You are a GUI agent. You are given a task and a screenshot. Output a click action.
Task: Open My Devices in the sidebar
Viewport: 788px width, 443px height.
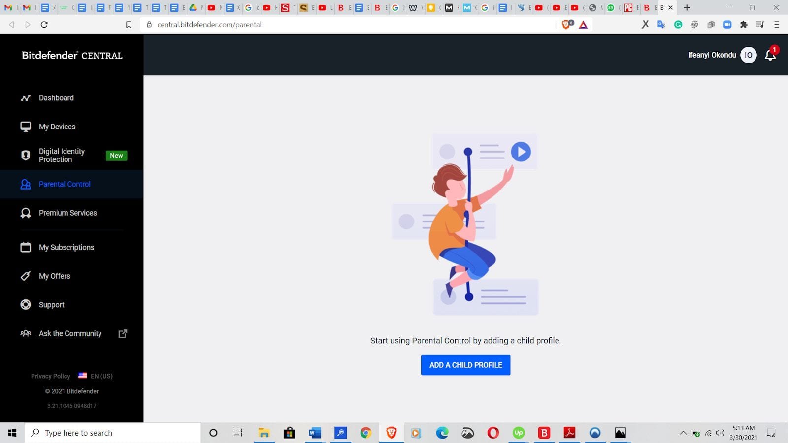coord(57,127)
